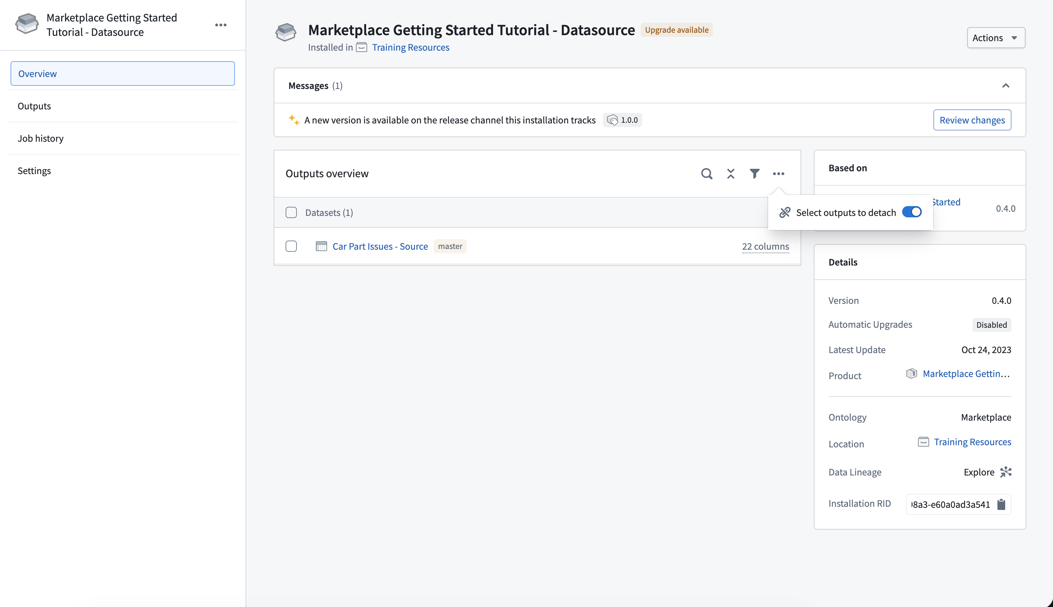Image resolution: width=1053 pixels, height=607 pixels.
Task: Click the detach link icon in popover
Action: point(785,213)
